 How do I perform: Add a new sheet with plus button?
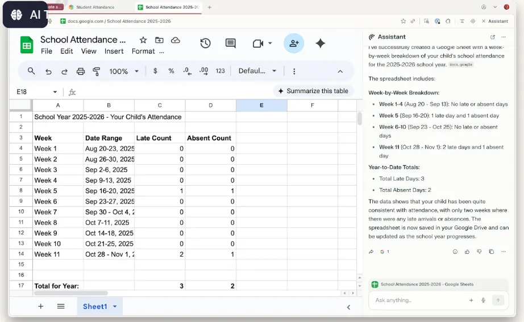(40, 307)
